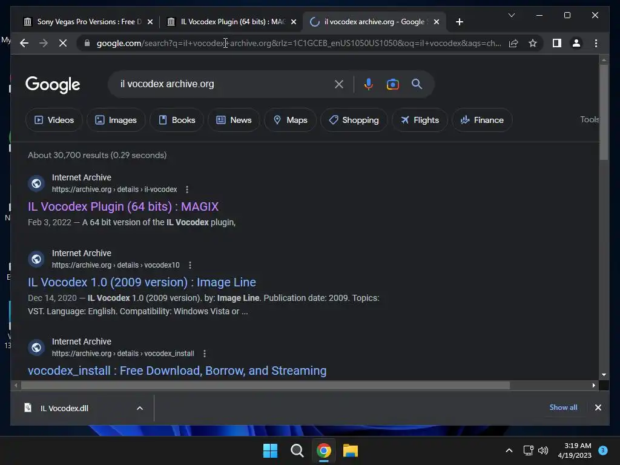Close the Google search results tab
Viewport: 620px width, 465px height.
tap(437, 22)
